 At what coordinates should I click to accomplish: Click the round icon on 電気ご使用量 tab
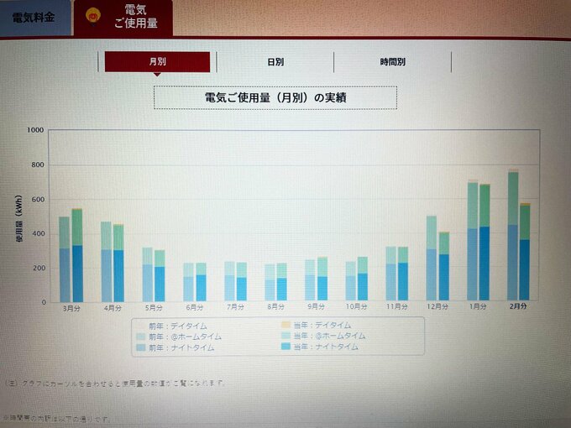[94, 16]
